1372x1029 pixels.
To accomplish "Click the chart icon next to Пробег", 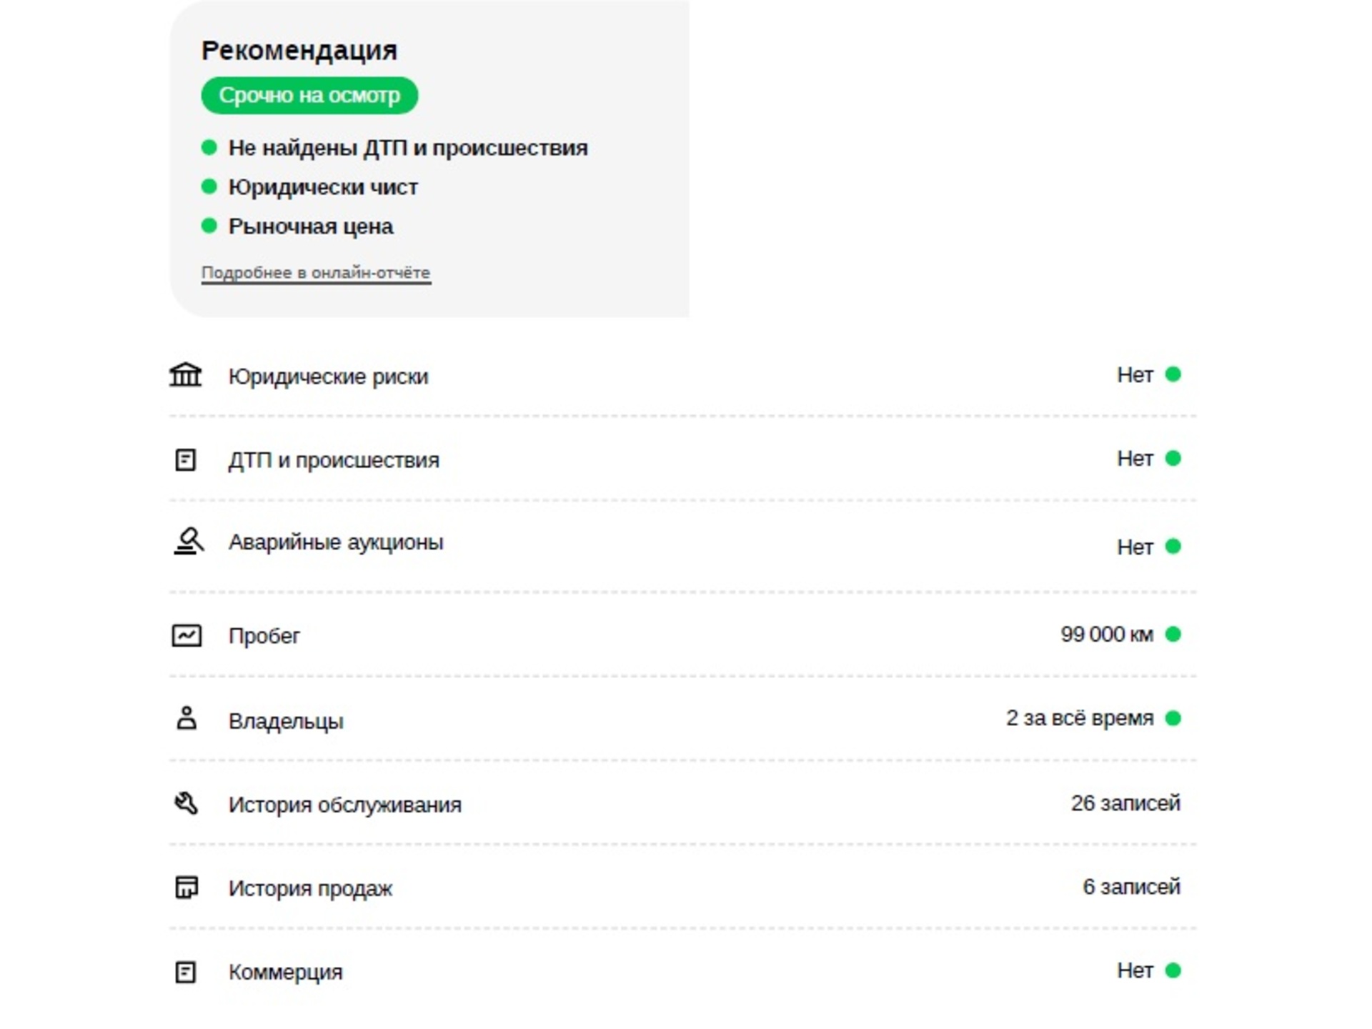I will tap(187, 635).
